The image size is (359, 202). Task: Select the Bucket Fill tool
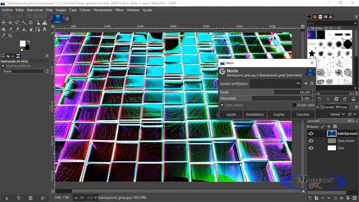(x=3, y=29)
